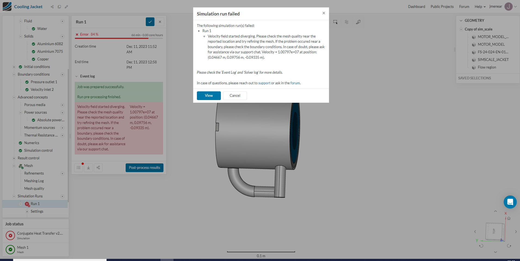
Task: Rename the project with the pencil icon
Action: click(x=66, y=7)
